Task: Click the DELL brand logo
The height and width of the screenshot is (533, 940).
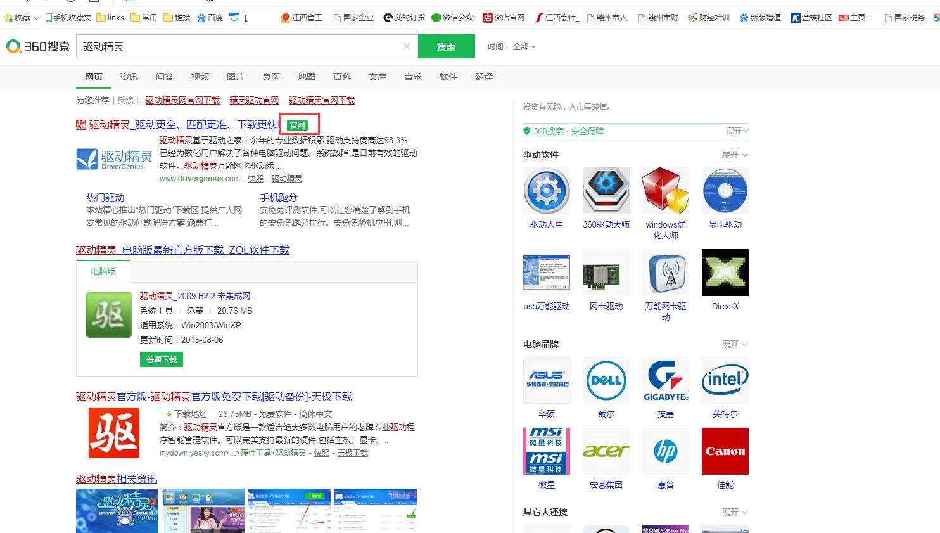Action: click(x=606, y=380)
